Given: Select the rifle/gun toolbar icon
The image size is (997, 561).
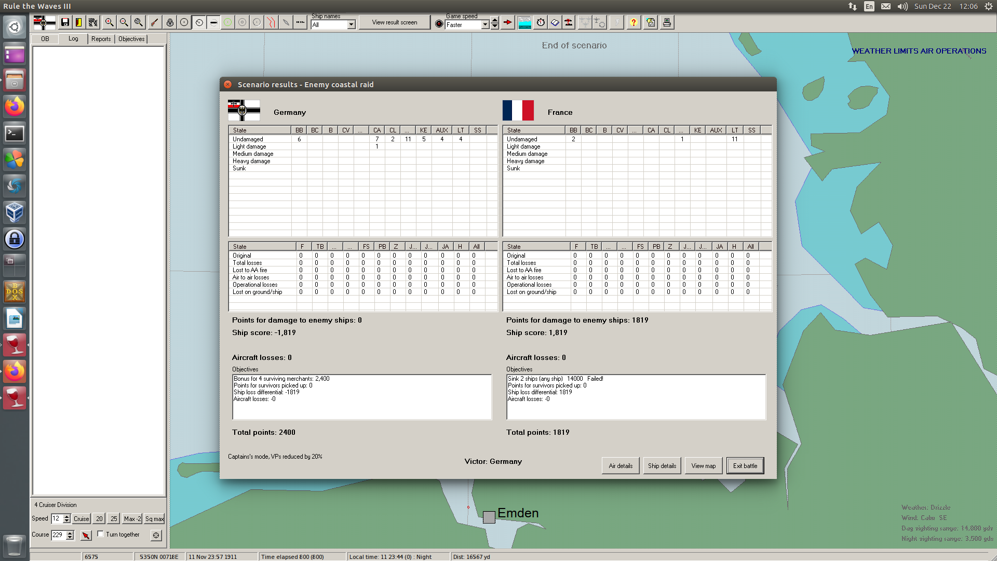Looking at the screenshot, I should (154, 22).
